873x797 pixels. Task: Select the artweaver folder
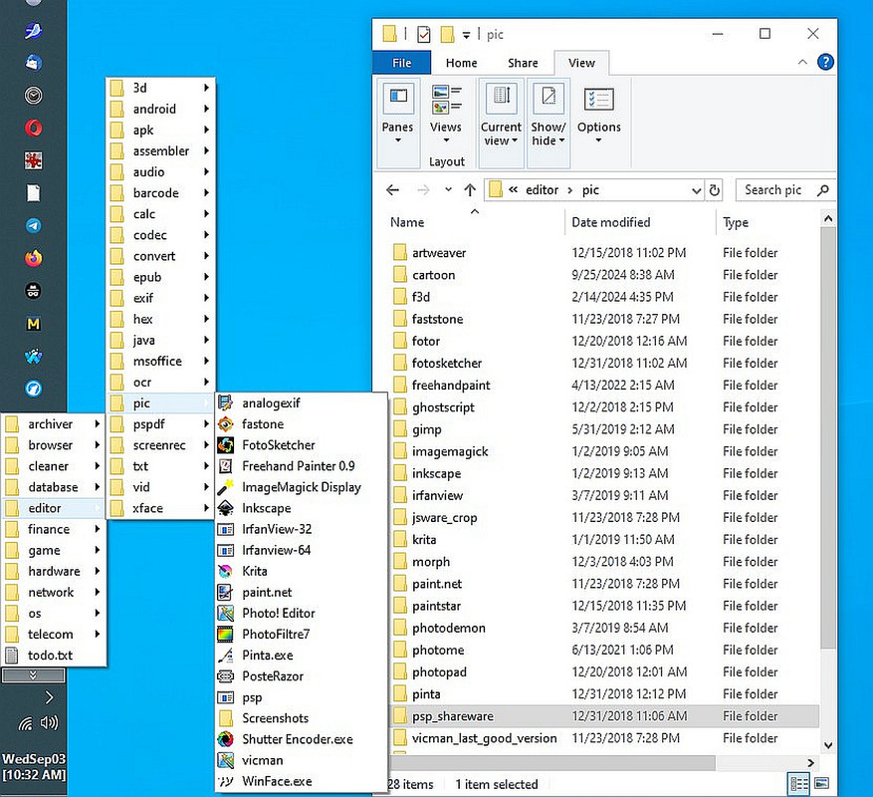click(604, 253)
